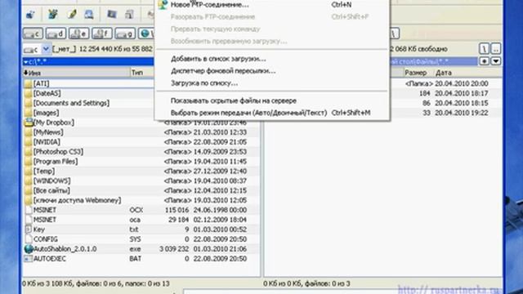The width and height of the screenshot is (523, 294).
Task: Choose Добавить в список загрузки menu item
Action: coord(272,59)
